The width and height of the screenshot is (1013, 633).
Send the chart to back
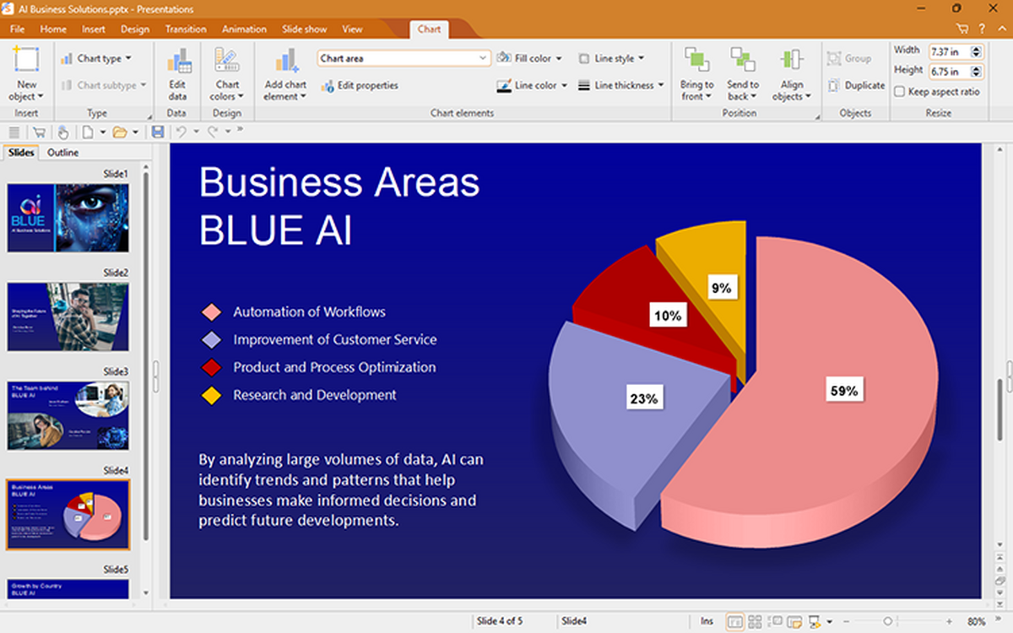tap(743, 73)
